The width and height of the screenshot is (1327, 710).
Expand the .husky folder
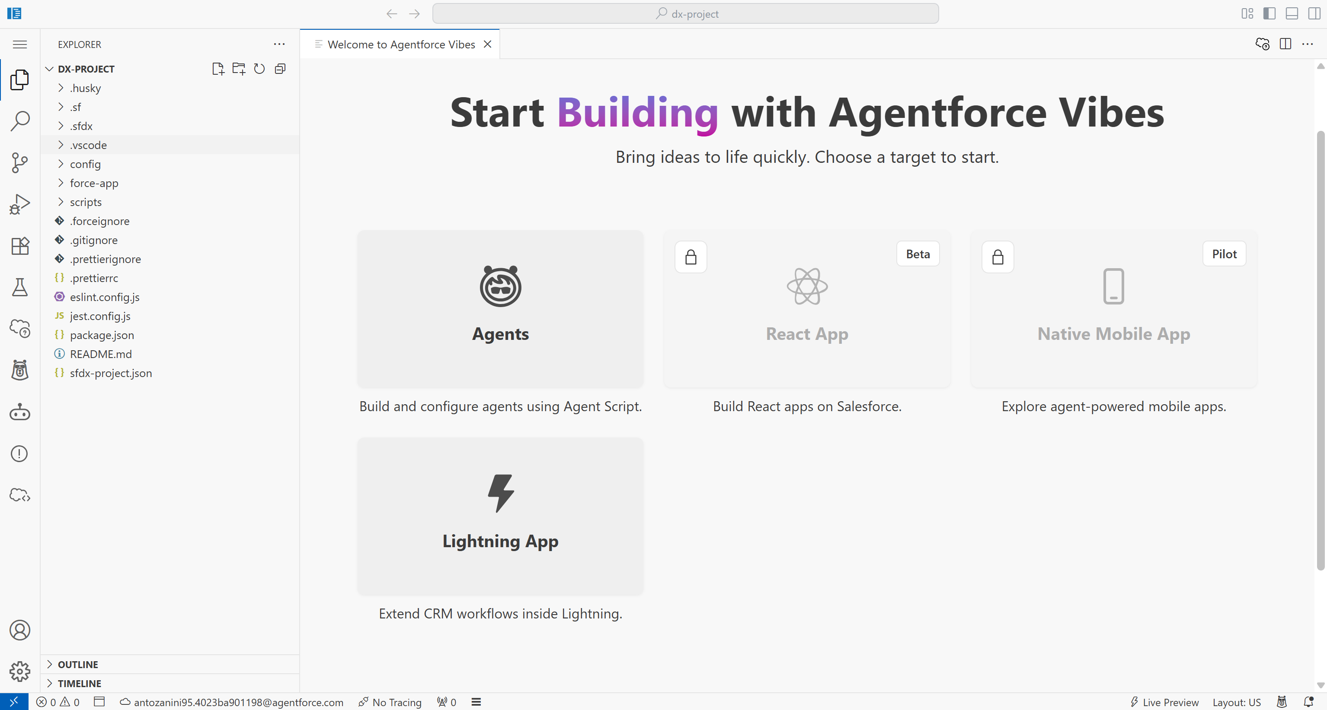tap(170, 88)
